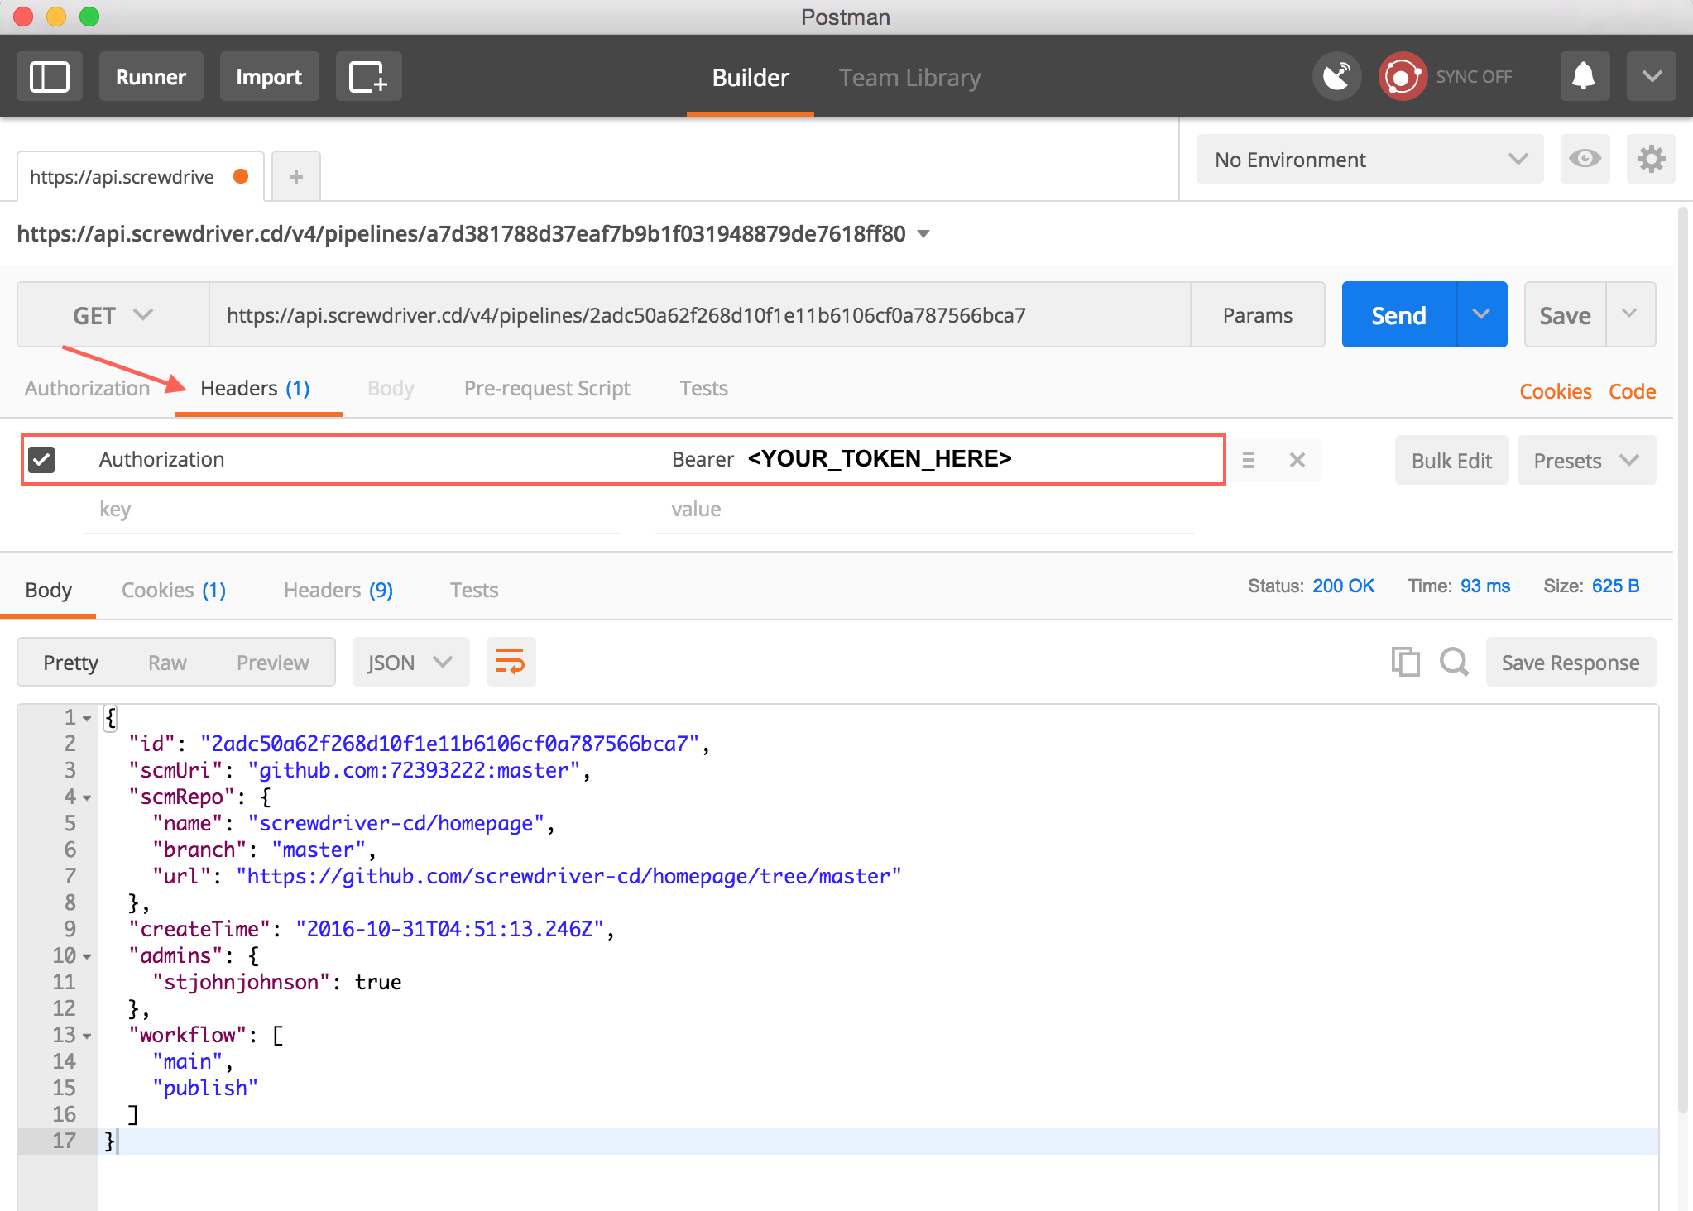
Task: Open the Presets dropdown
Action: 1586,460
